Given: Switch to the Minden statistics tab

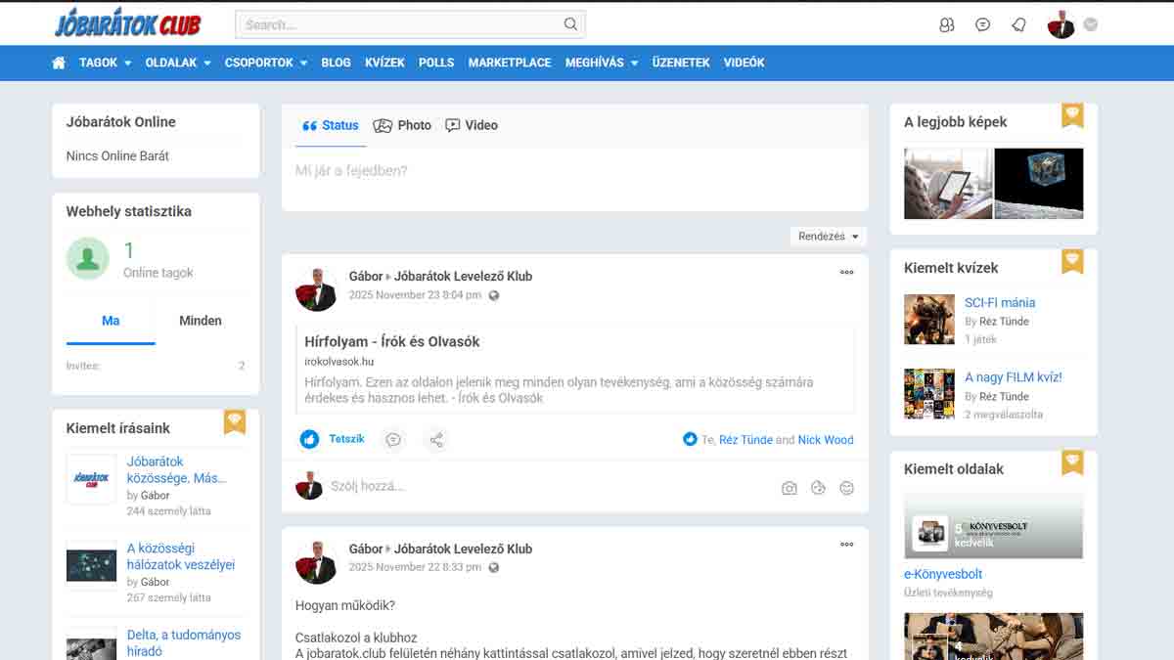Looking at the screenshot, I should click(201, 321).
